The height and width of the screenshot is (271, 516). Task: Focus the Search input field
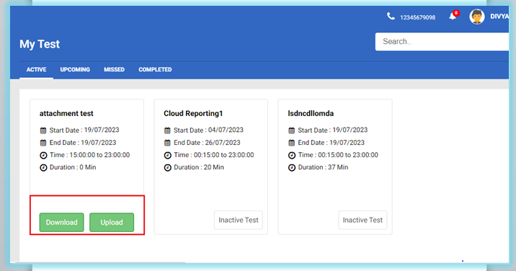pyautogui.click(x=442, y=42)
